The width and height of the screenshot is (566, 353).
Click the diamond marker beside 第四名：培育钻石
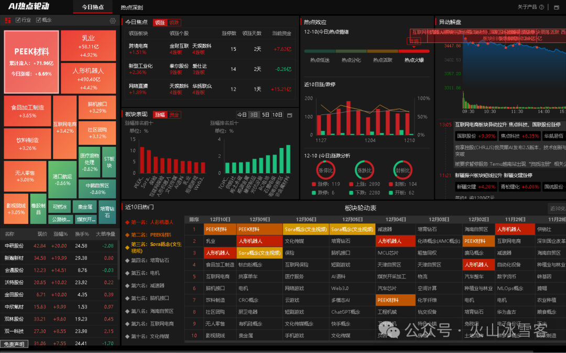coord(127,260)
